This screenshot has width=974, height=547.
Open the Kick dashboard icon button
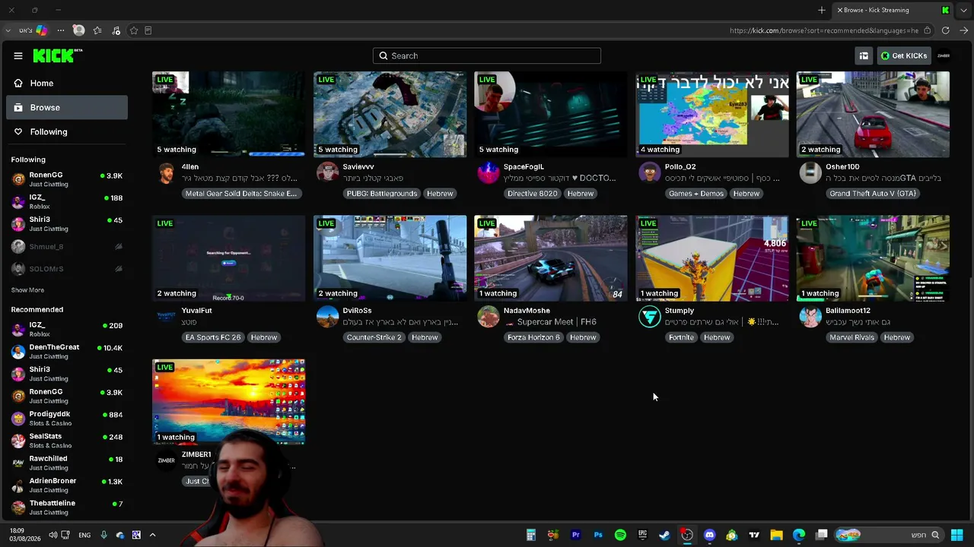pyautogui.click(x=864, y=55)
